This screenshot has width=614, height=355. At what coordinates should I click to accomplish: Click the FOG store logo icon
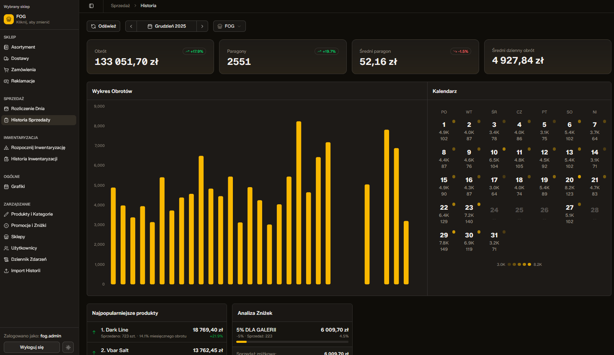(x=9, y=19)
